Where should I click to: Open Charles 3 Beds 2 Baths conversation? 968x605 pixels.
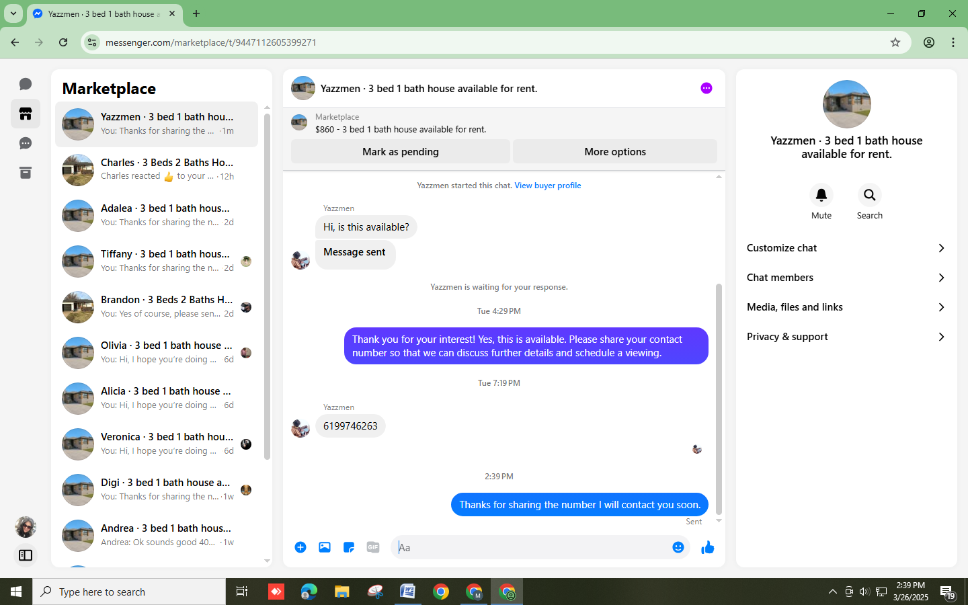click(157, 170)
